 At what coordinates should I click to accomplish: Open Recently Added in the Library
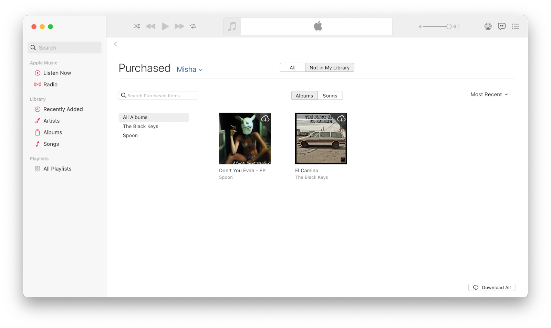coord(63,109)
